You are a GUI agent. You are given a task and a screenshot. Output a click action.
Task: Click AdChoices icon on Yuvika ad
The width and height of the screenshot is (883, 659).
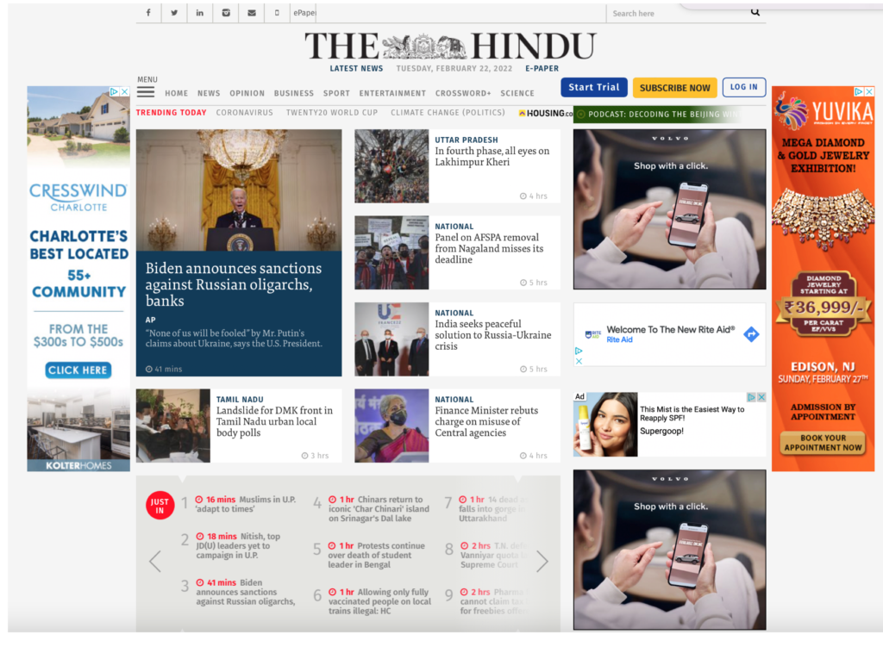(x=859, y=91)
